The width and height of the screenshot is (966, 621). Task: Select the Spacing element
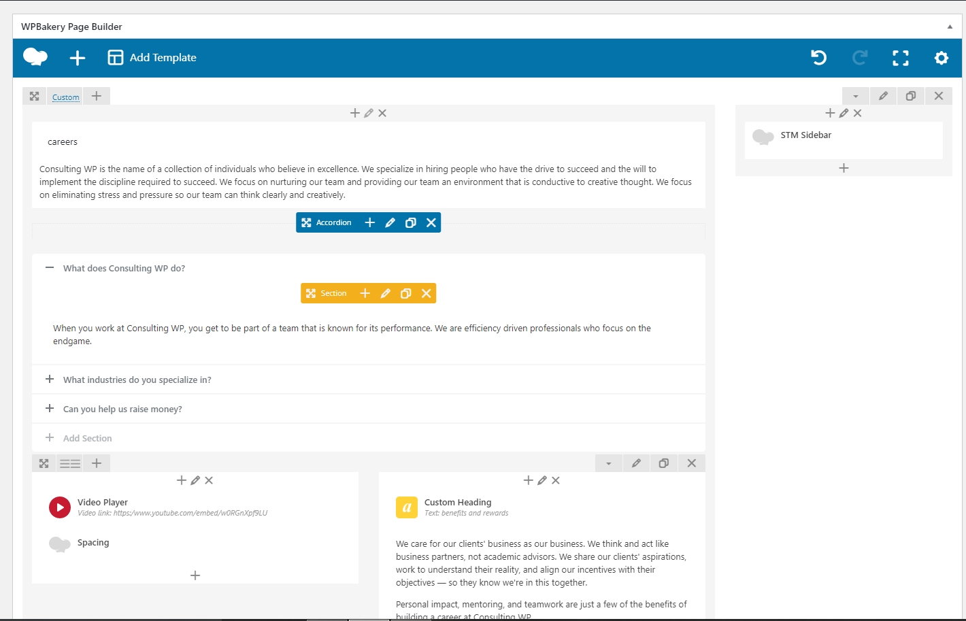point(195,543)
